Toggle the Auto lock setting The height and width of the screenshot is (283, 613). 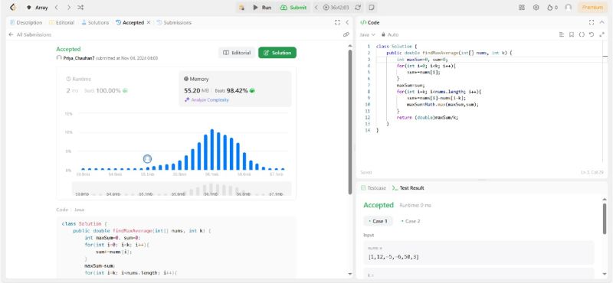pos(390,34)
